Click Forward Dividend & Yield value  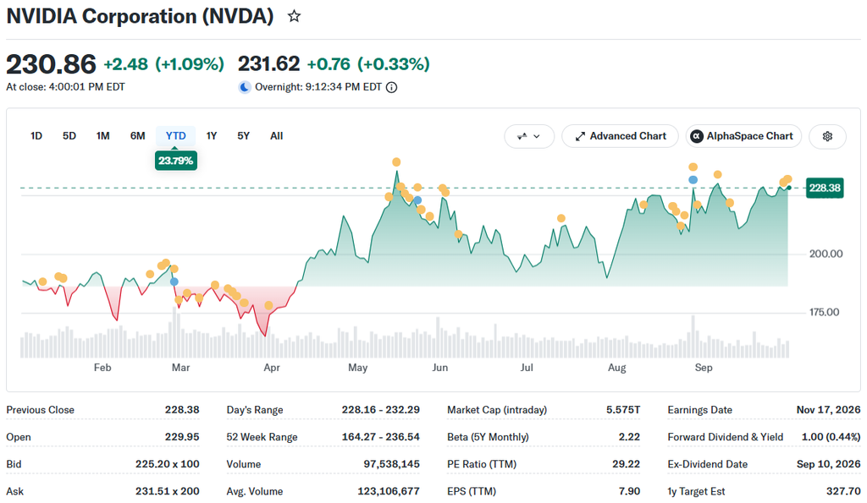tap(831, 437)
